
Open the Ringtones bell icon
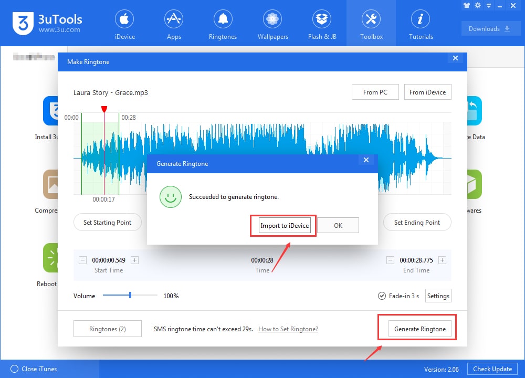[223, 20]
